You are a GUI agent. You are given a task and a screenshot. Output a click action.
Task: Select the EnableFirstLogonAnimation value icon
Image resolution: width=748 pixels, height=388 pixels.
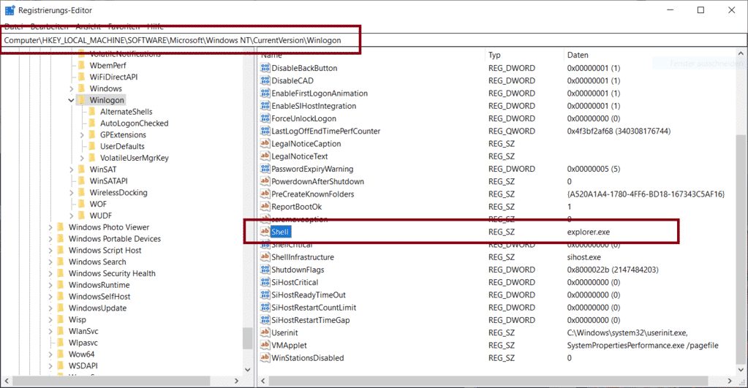click(x=265, y=93)
